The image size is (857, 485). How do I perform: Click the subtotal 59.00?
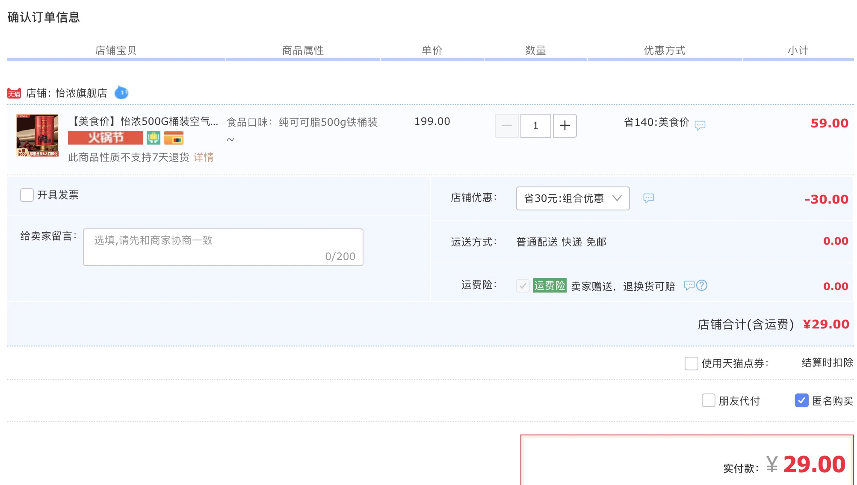point(830,123)
